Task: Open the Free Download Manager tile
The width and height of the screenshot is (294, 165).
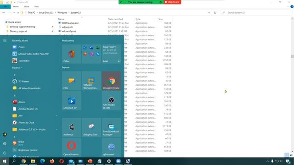Action: pos(111,127)
